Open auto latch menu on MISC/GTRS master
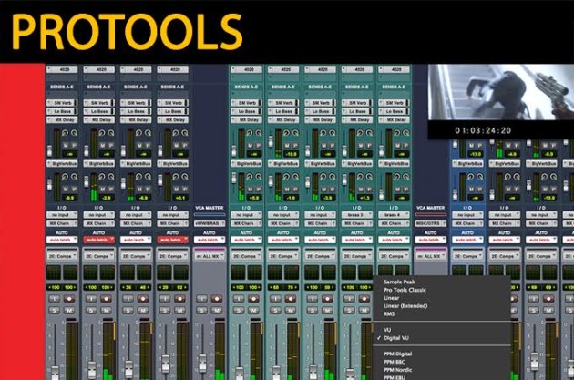Image resolution: width=574 pixels, height=380 pixels. (430, 240)
